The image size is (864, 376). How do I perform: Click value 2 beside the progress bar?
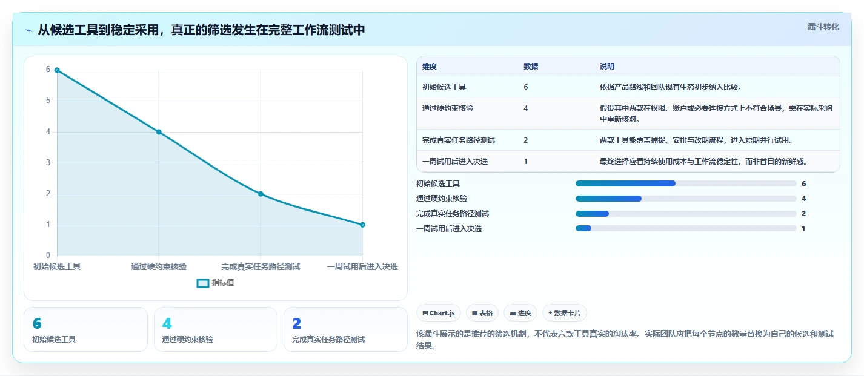point(803,214)
